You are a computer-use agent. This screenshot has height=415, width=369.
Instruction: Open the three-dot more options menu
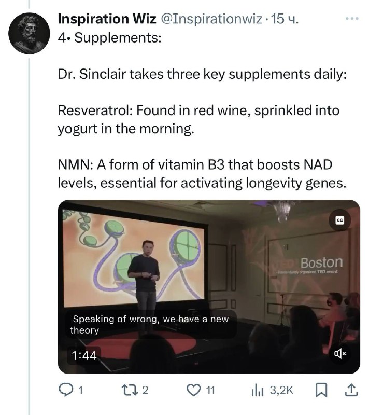[x=352, y=19]
